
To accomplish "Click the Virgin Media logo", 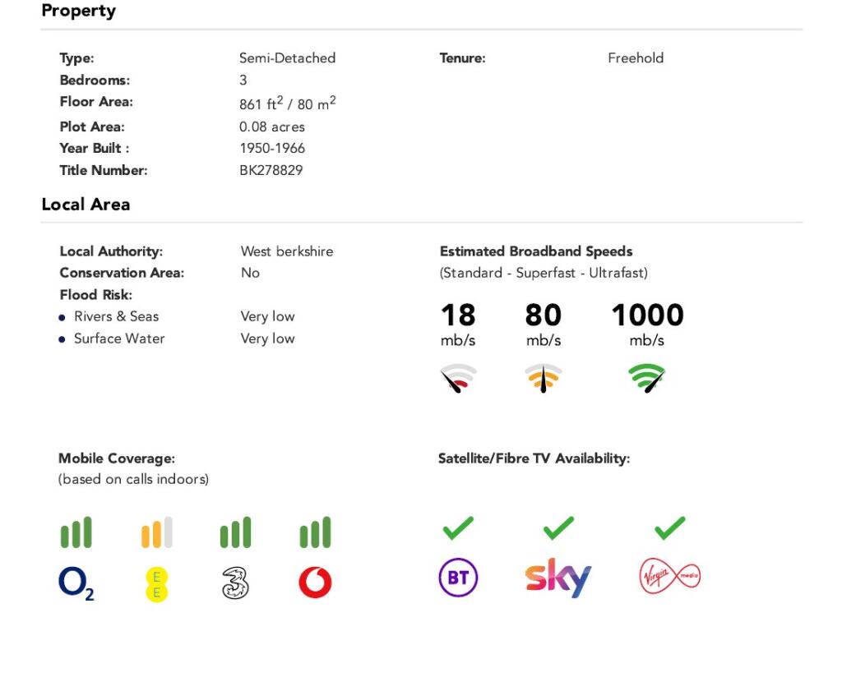I will point(669,578).
